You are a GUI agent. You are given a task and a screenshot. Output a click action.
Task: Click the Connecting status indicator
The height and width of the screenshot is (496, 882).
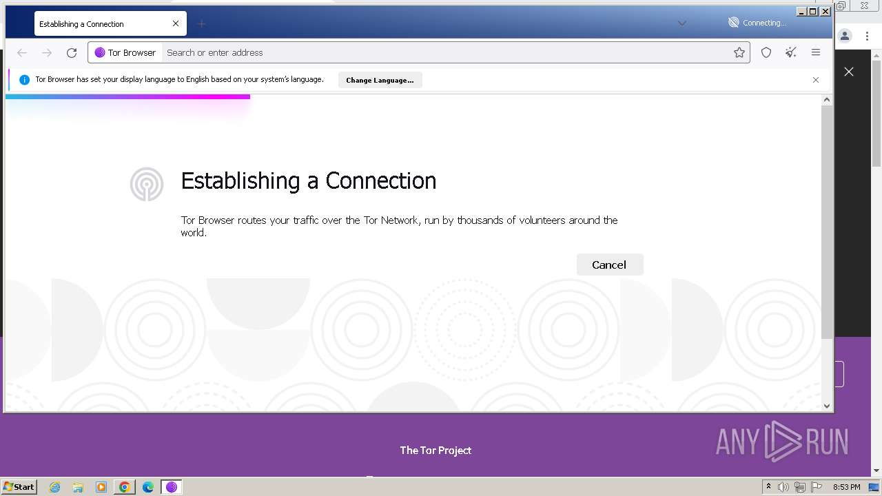(757, 23)
